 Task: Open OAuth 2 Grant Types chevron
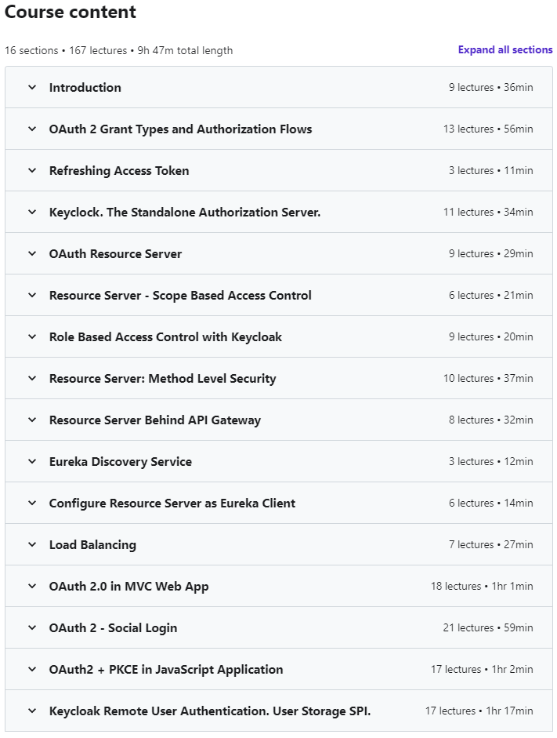click(32, 129)
